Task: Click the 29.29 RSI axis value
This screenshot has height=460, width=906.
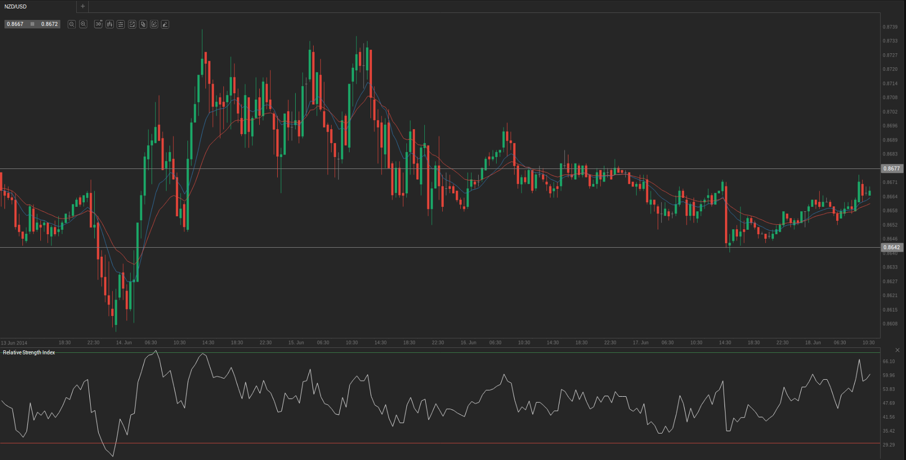Action: [889, 445]
